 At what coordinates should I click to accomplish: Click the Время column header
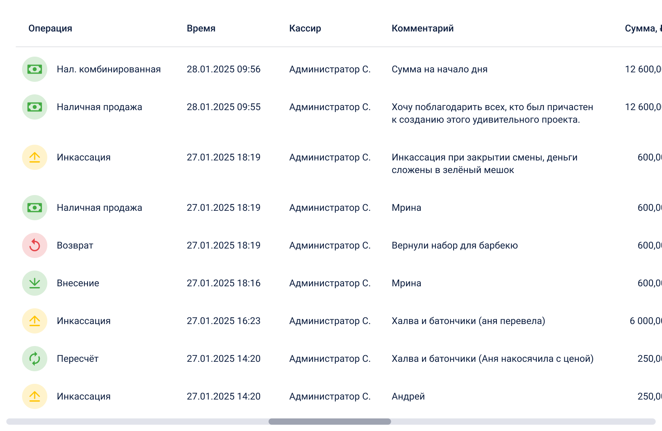201,28
